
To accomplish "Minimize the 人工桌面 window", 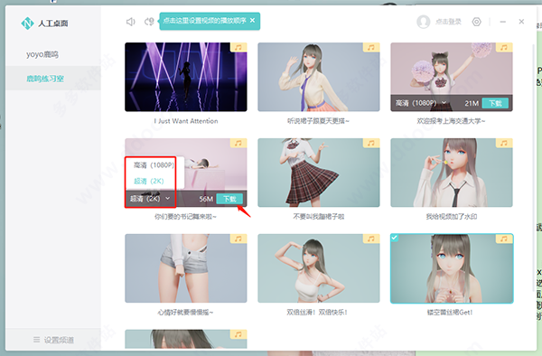I will pyautogui.click(x=503, y=22).
